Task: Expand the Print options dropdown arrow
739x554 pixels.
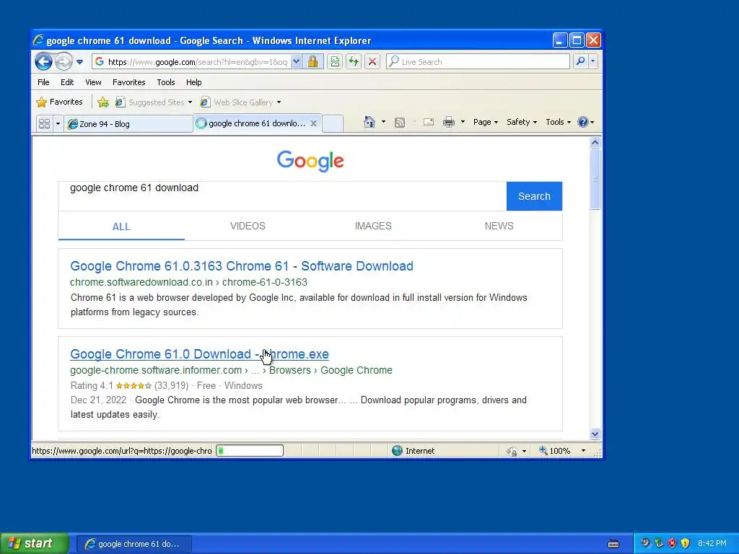Action: (x=463, y=122)
